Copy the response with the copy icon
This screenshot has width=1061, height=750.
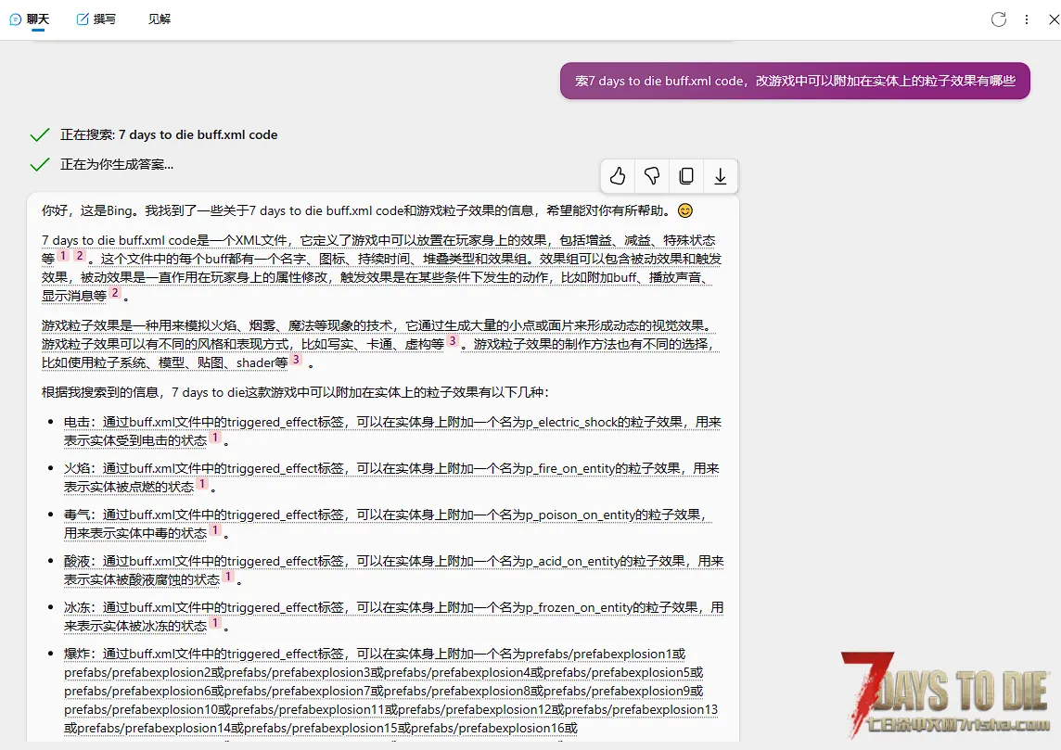686,176
